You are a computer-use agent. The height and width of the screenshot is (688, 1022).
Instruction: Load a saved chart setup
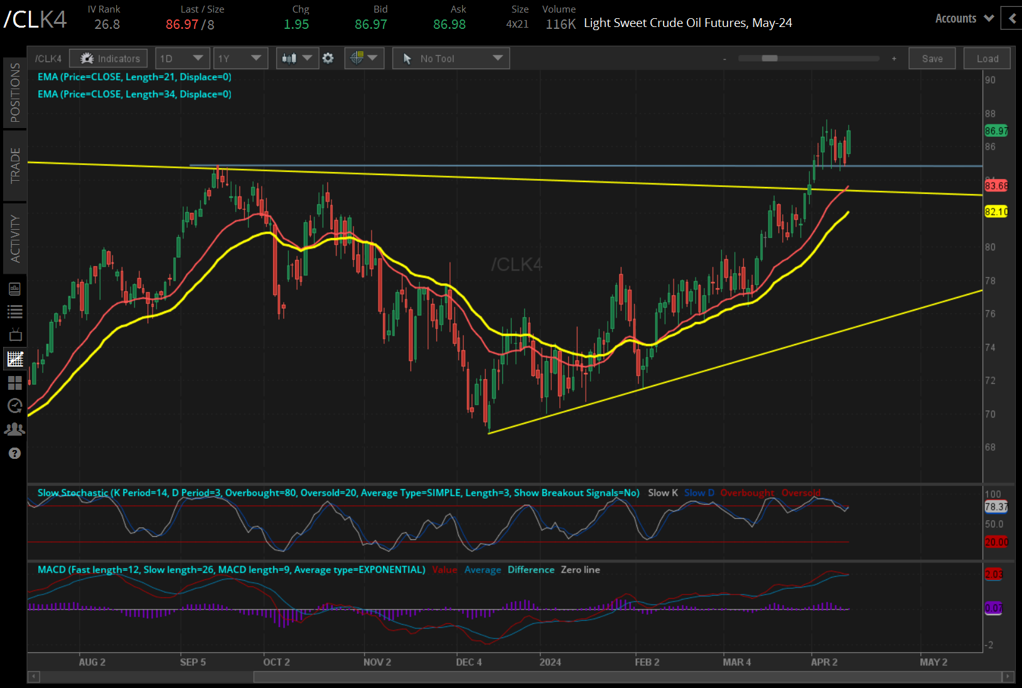point(987,58)
